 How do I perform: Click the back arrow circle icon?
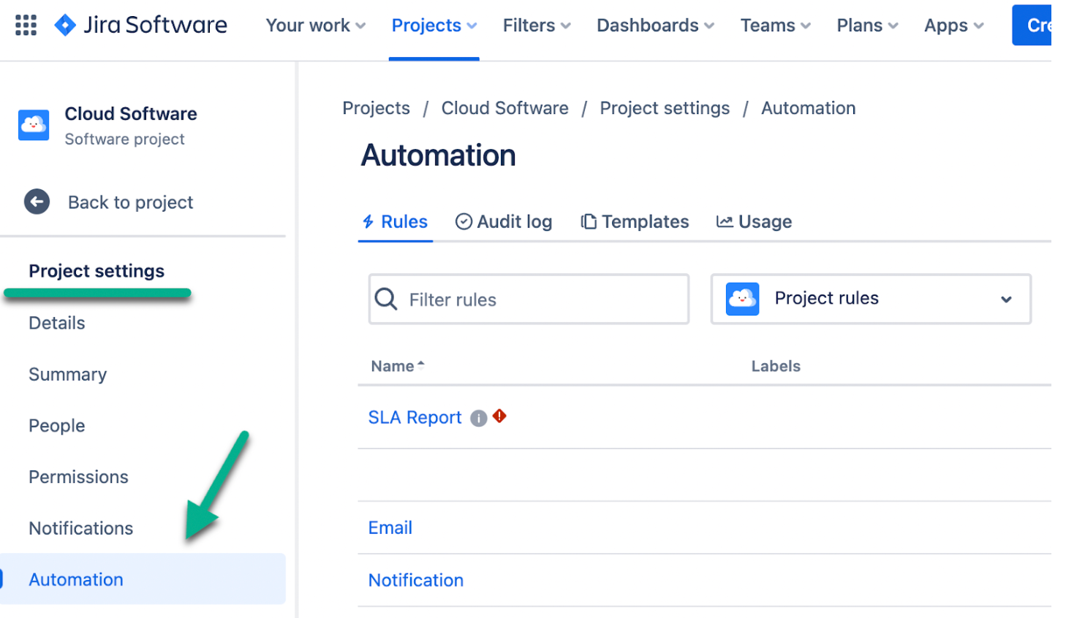(x=37, y=202)
